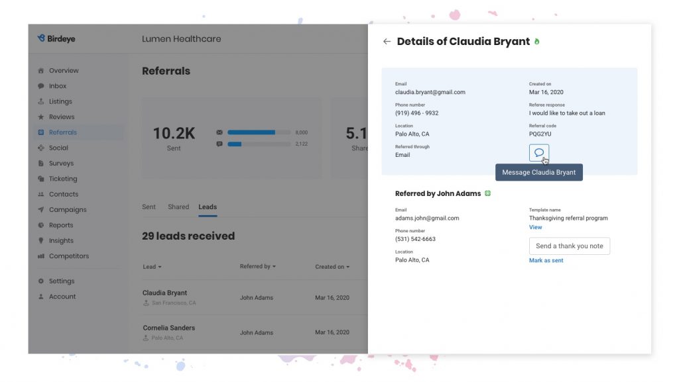Click Send a thank you note button

[570, 246]
